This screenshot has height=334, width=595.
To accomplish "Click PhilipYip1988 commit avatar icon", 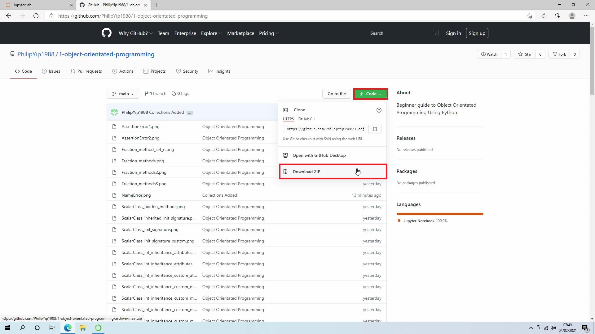I will [x=114, y=112].
